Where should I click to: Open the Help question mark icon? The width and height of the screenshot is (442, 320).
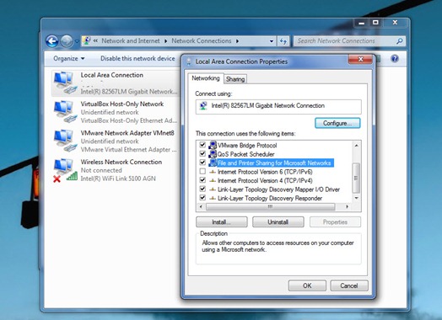pyautogui.click(x=395, y=59)
